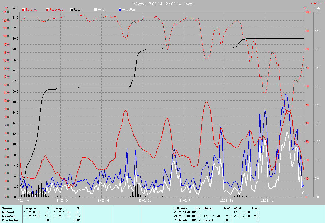This screenshot has width=325, height=223.
Task: Click the minimum outdoor temperature value '-1.3'
Action: 48,212
